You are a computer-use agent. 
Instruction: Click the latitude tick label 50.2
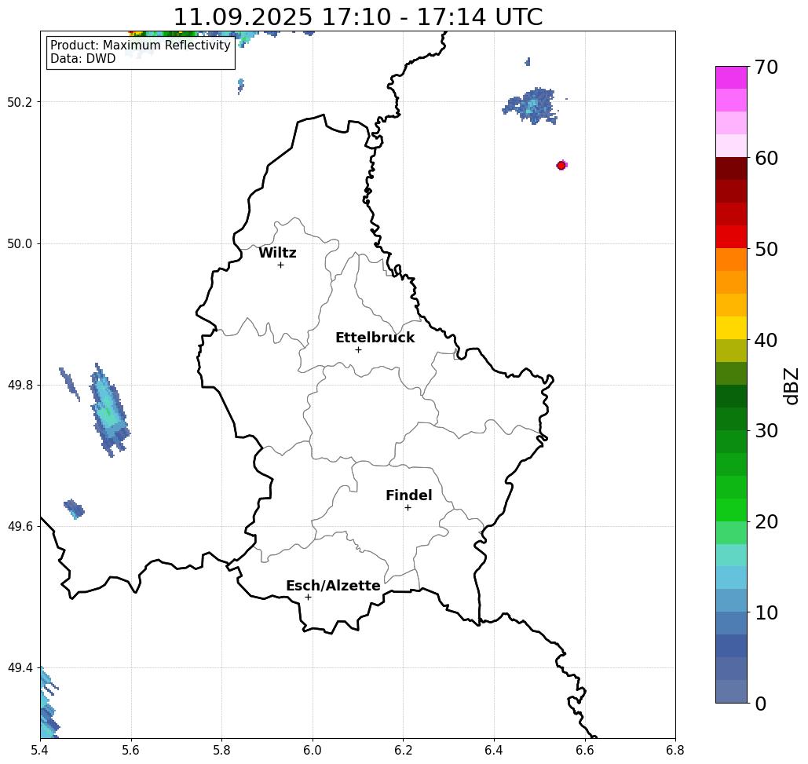(20, 102)
